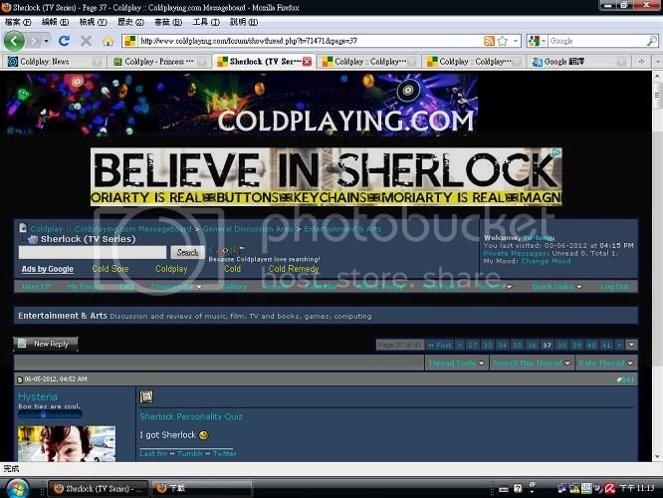Open the 檔案 (File) menu

tap(18, 22)
